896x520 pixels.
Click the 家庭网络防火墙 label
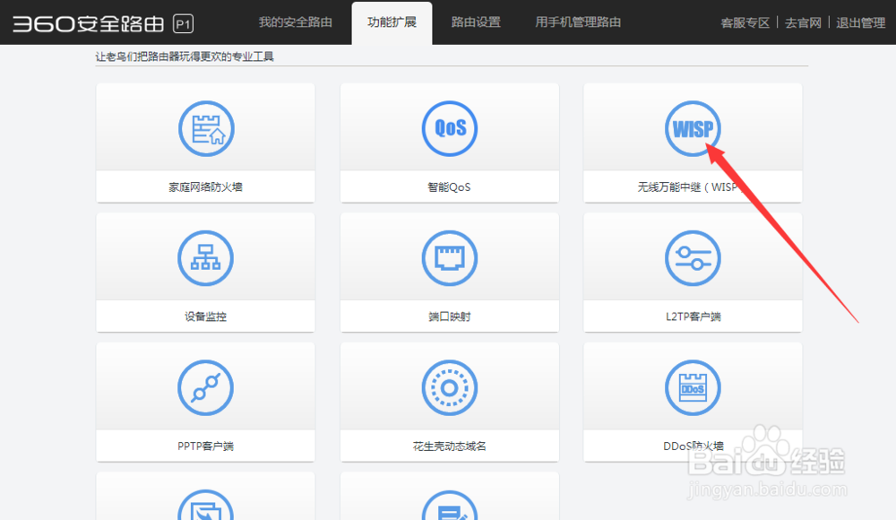tap(206, 187)
